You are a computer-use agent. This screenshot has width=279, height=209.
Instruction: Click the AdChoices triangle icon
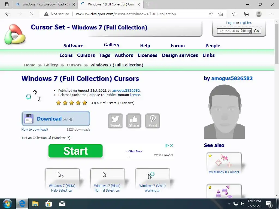pyautogui.click(x=167, y=145)
